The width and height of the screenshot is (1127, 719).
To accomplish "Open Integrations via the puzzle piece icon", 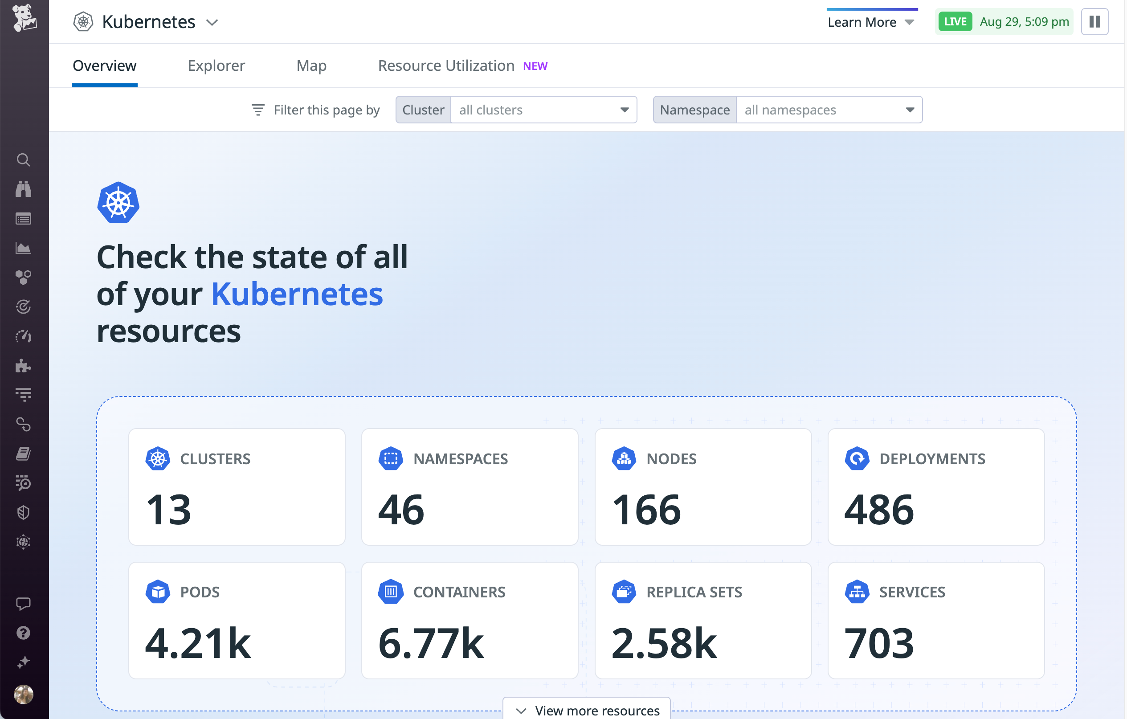I will coord(24,366).
